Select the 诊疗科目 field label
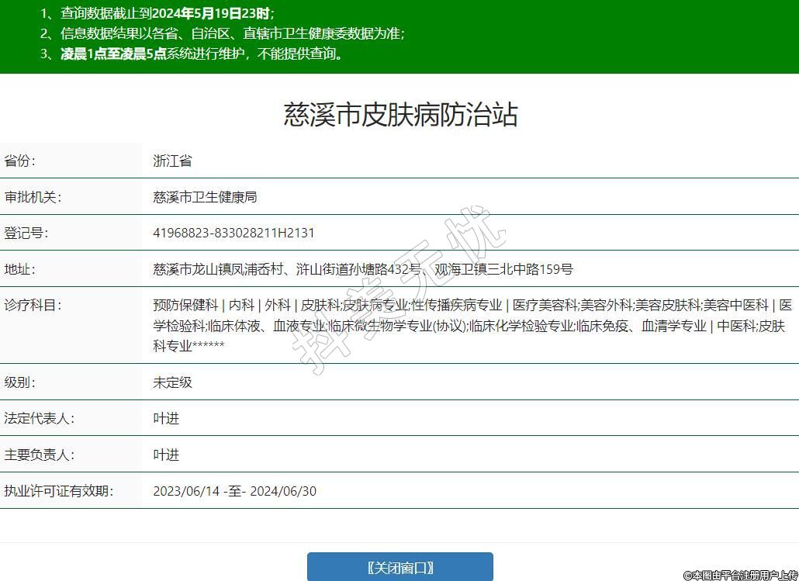Viewport: 799px width, 581px height. coord(33,305)
